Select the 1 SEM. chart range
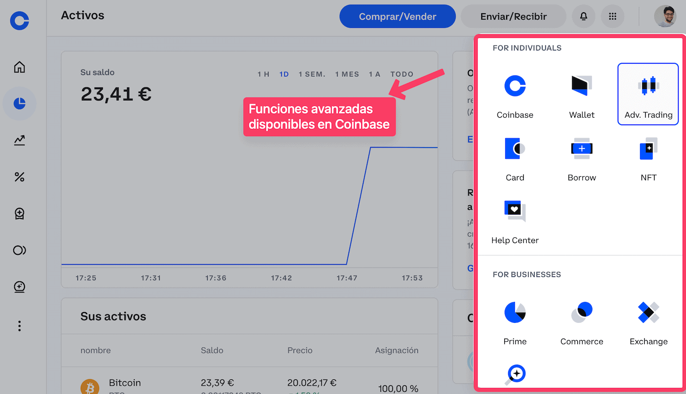The height and width of the screenshot is (394, 686). (312, 74)
